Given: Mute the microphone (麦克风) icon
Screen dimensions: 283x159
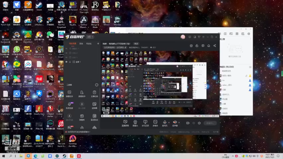Looking at the screenshot, I should point(164,122).
